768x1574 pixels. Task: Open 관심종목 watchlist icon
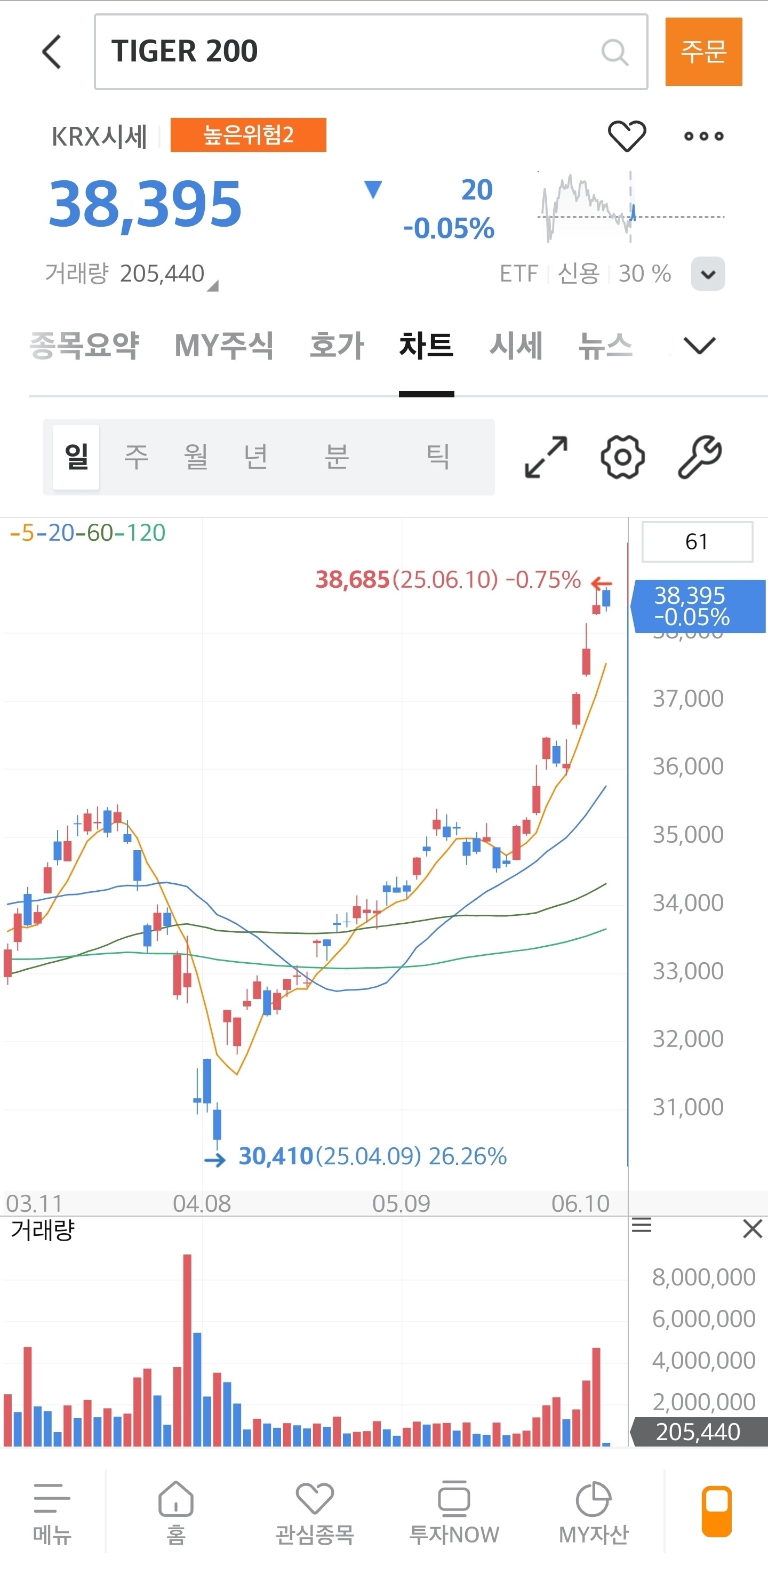point(315,1511)
